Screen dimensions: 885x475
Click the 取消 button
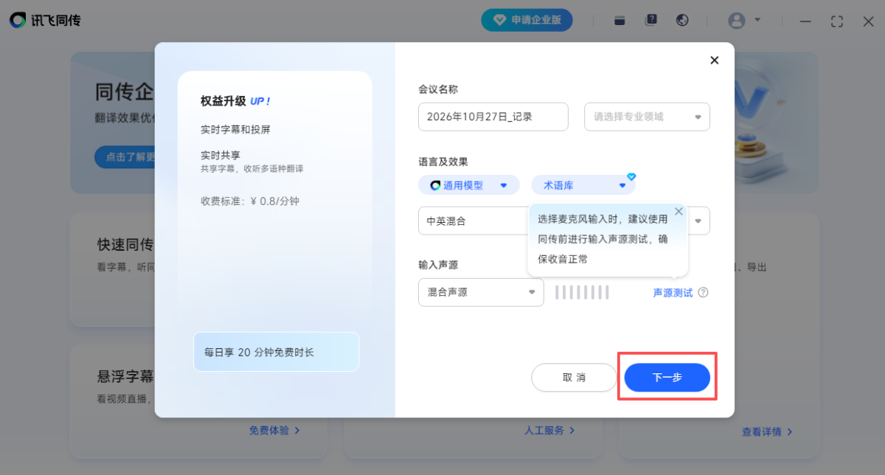point(574,377)
